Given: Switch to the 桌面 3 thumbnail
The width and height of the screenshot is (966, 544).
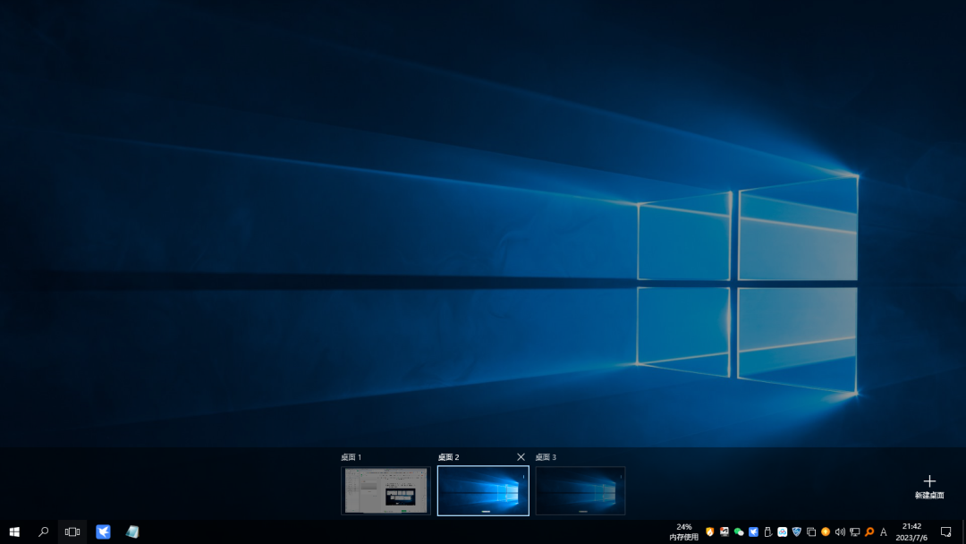Looking at the screenshot, I should click(x=580, y=491).
